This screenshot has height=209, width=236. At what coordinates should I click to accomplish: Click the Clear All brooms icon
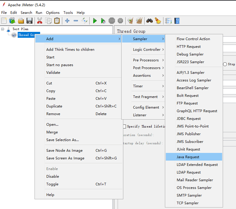coord(139,21)
